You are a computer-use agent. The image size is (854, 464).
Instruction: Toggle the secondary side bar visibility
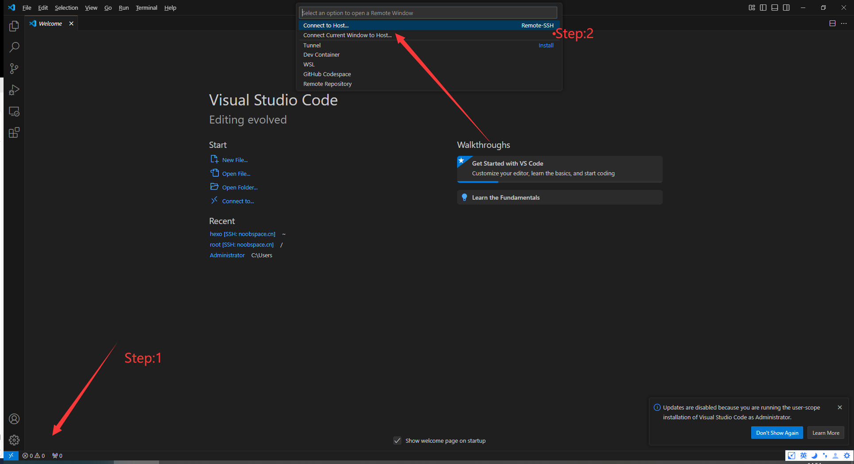pos(786,8)
